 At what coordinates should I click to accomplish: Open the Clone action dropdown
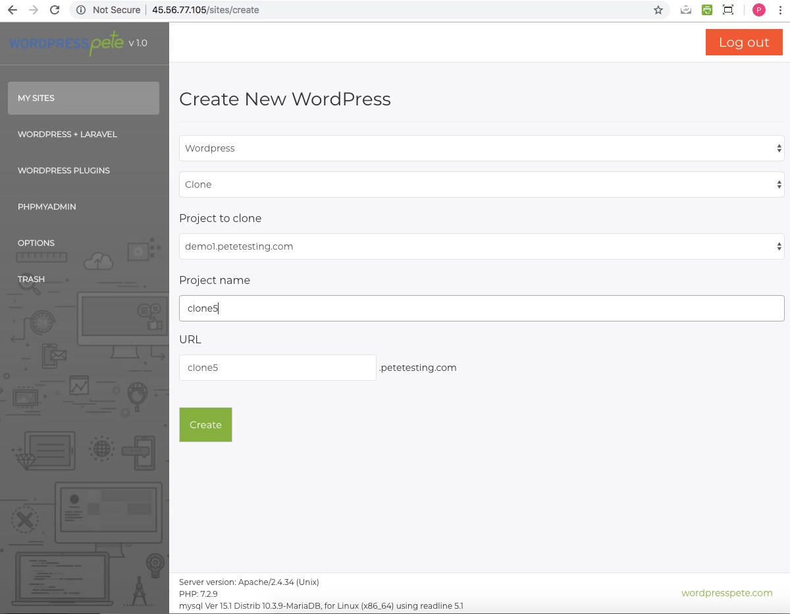click(x=481, y=184)
